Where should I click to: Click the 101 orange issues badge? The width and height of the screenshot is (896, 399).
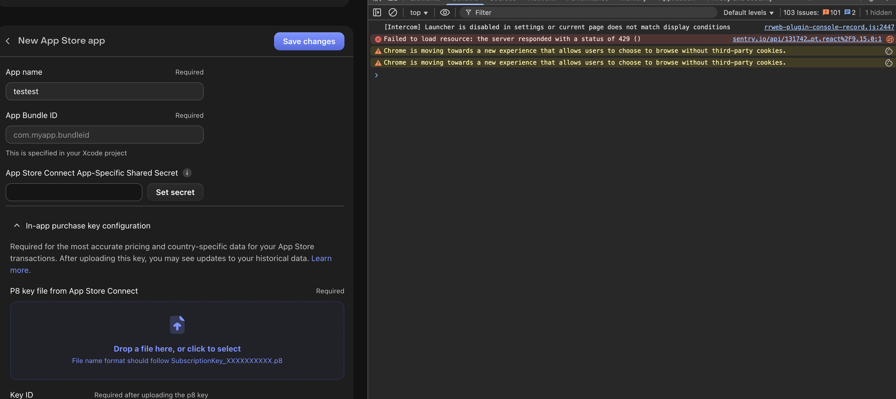[831, 12]
